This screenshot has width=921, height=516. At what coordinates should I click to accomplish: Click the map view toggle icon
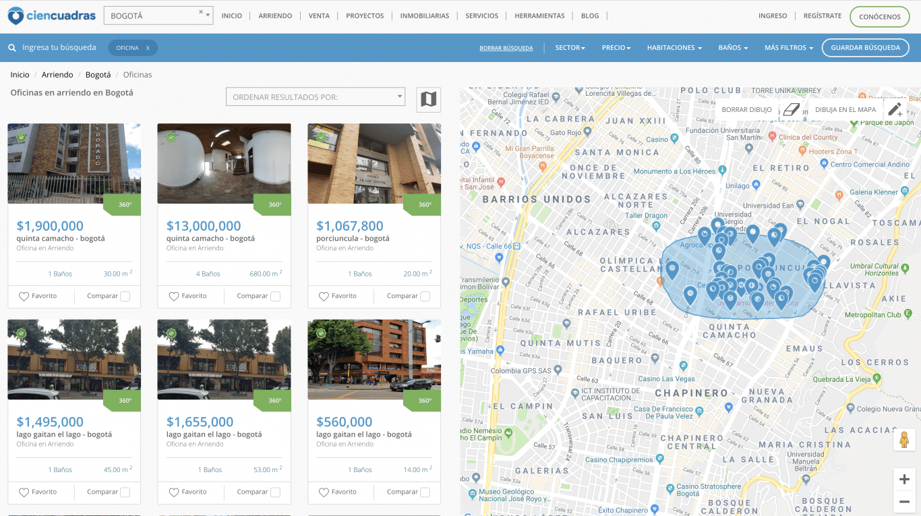pyautogui.click(x=428, y=99)
